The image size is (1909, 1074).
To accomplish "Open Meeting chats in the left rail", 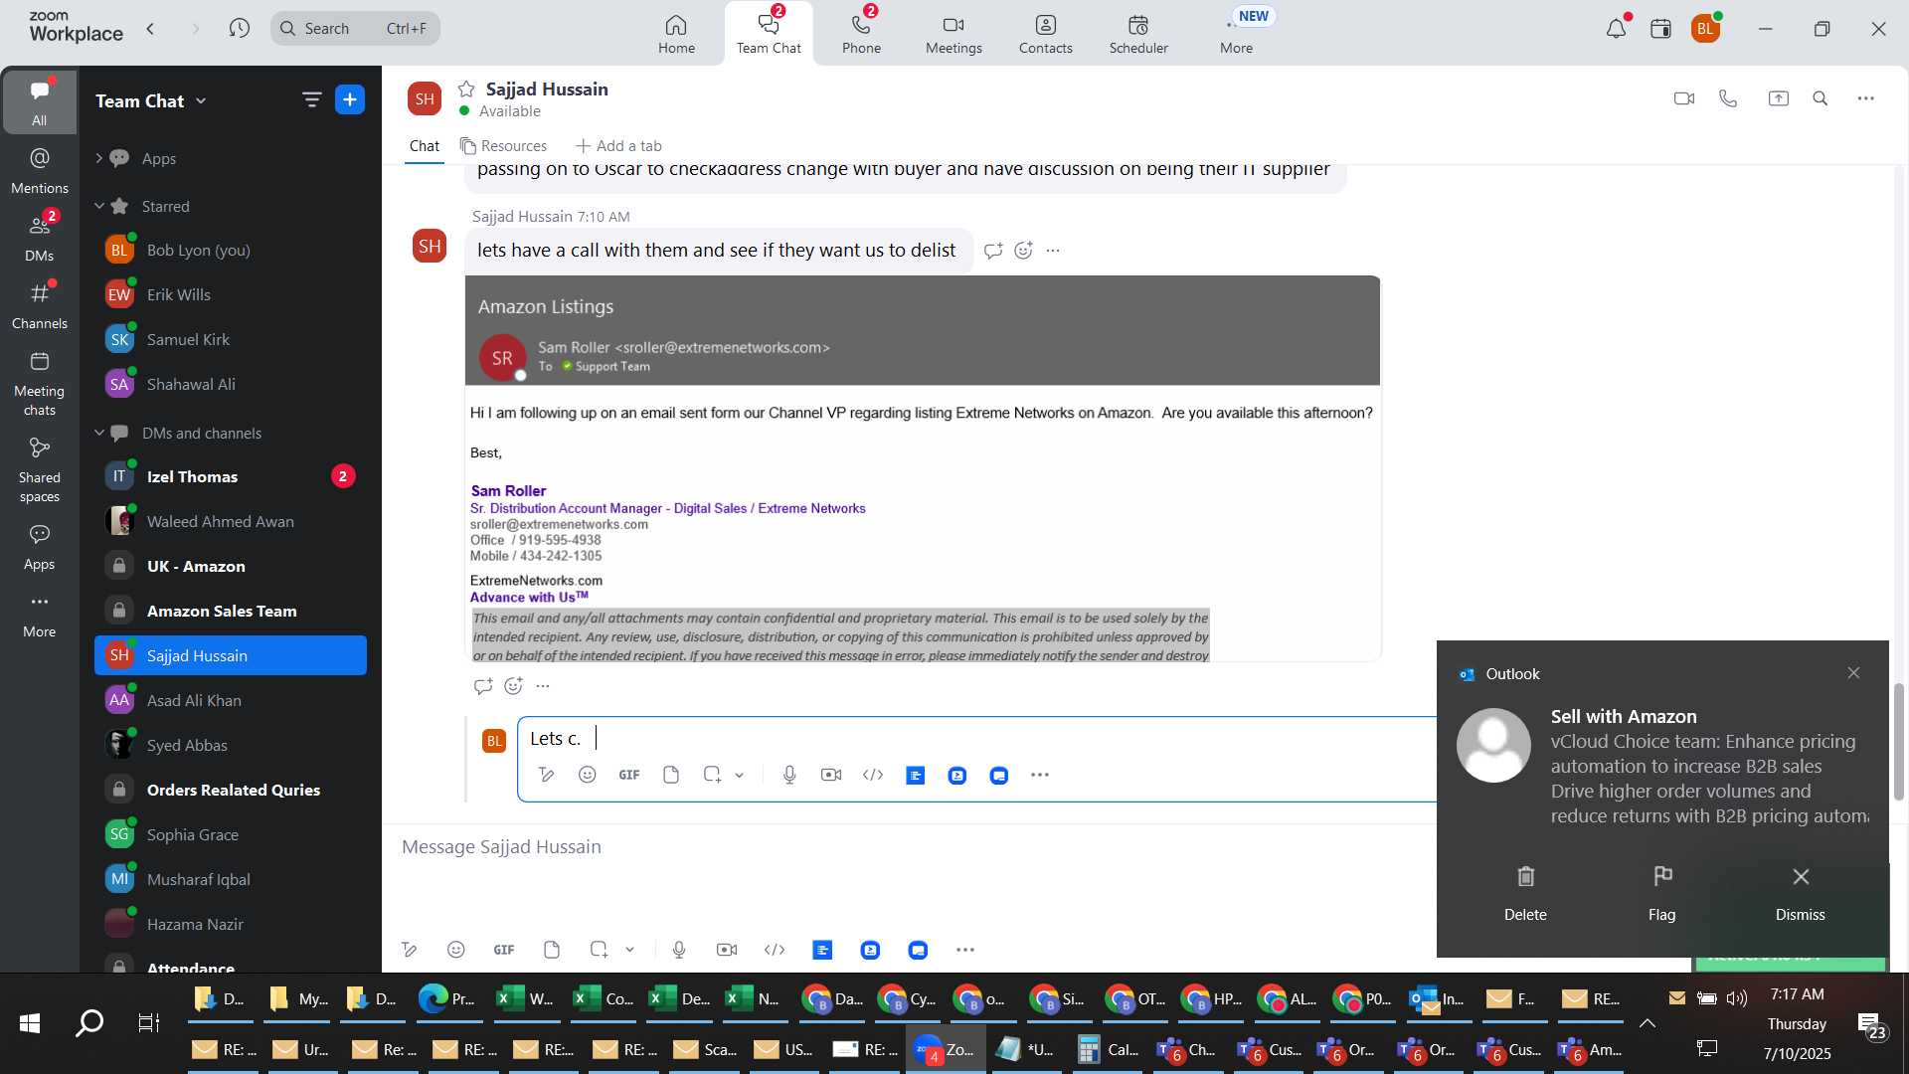I will coord(40,383).
